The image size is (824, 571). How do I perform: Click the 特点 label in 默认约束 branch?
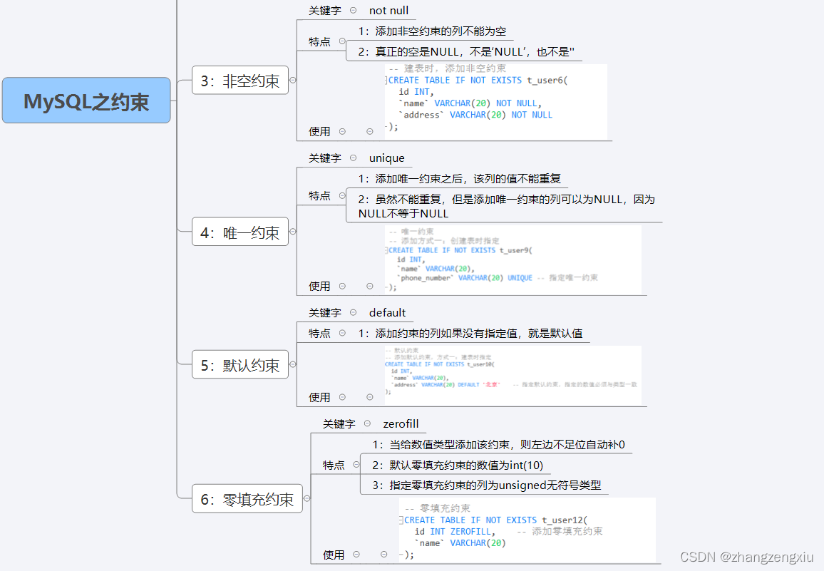[319, 333]
